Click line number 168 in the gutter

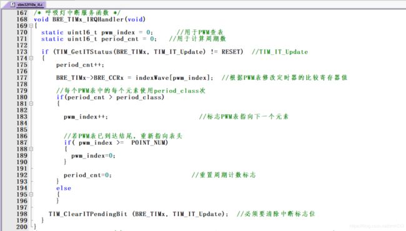point(22,19)
